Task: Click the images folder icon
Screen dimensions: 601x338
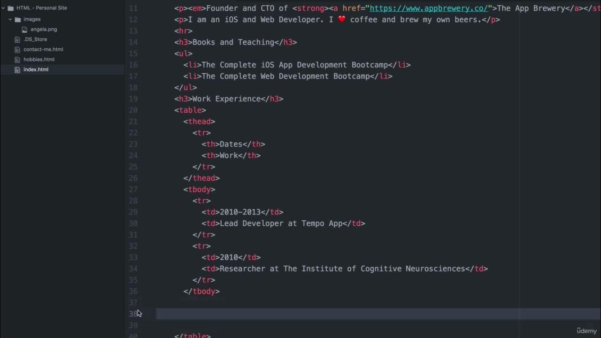Action: click(x=18, y=19)
